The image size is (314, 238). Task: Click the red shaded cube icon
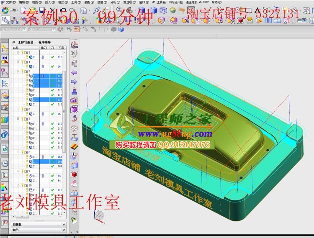pos(75,174)
